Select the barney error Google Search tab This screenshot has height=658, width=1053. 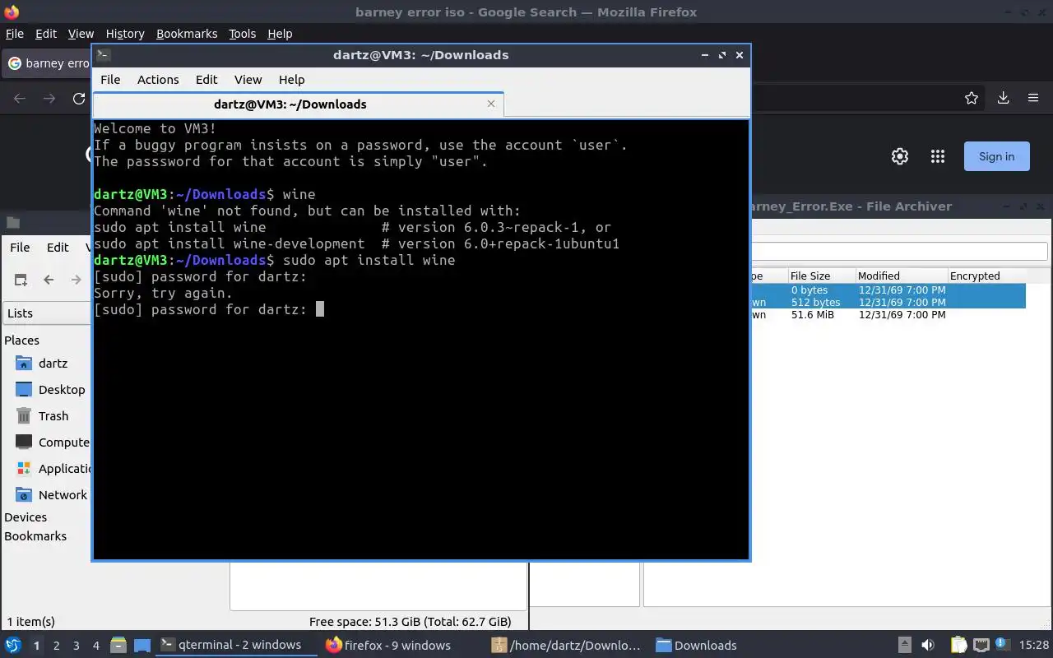[48, 63]
